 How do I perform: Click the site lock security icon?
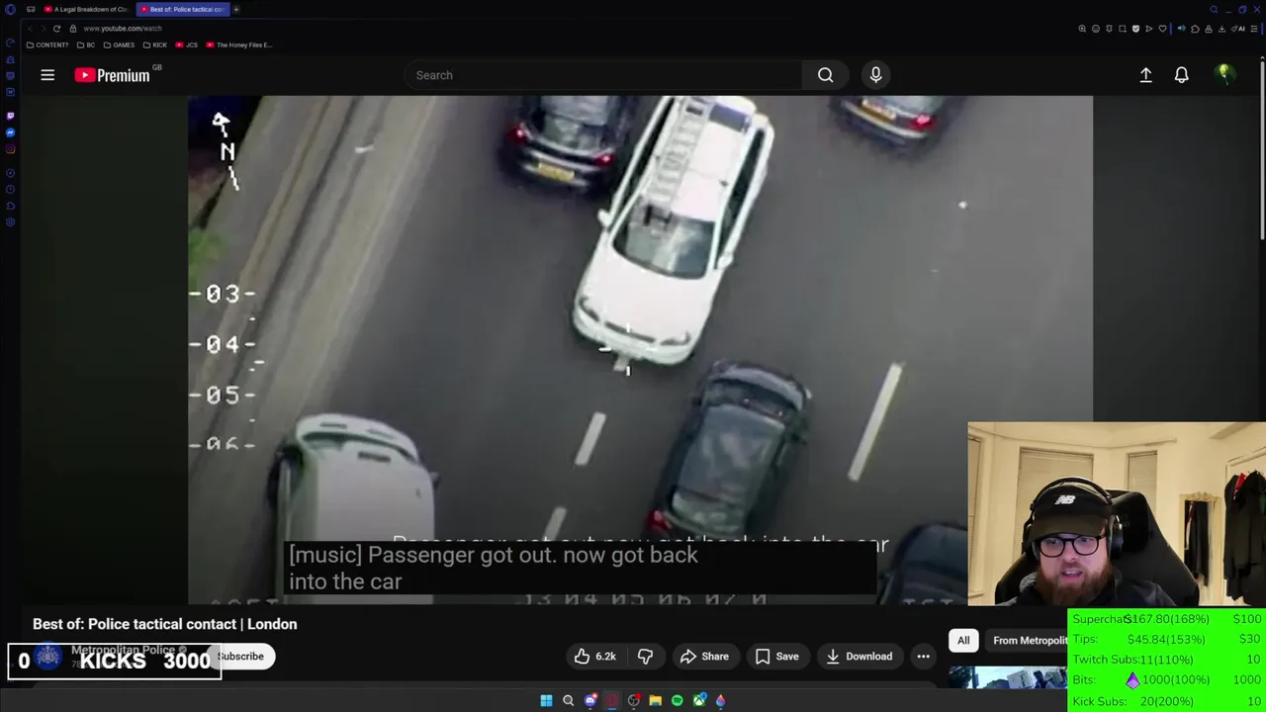[x=72, y=29]
